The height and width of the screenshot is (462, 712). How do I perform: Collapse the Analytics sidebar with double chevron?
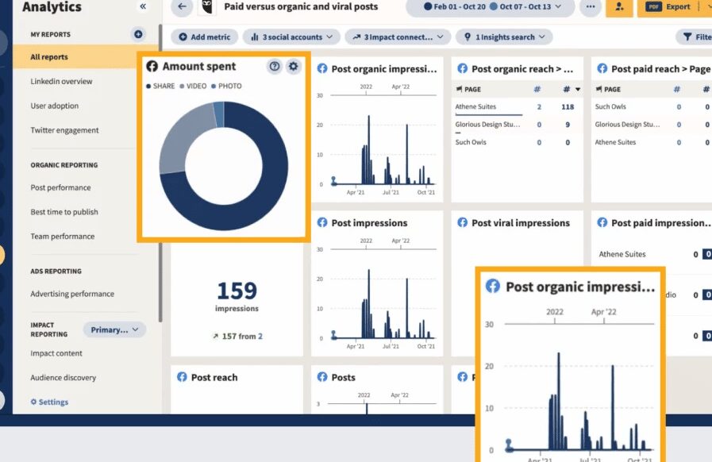(x=143, y=6)
